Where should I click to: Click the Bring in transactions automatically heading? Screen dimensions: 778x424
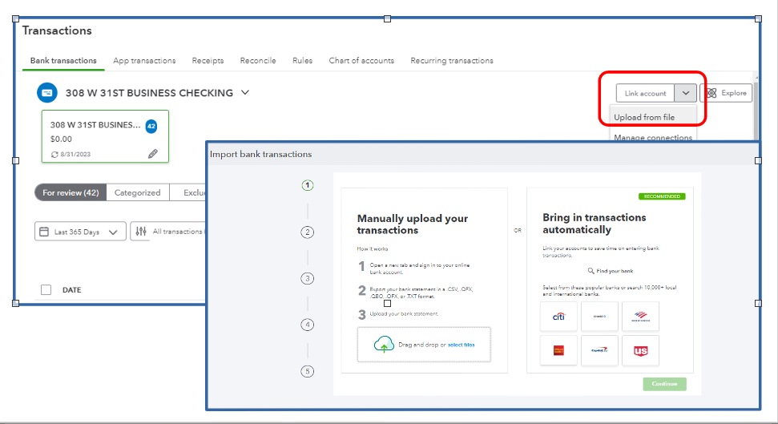[594, 224]
